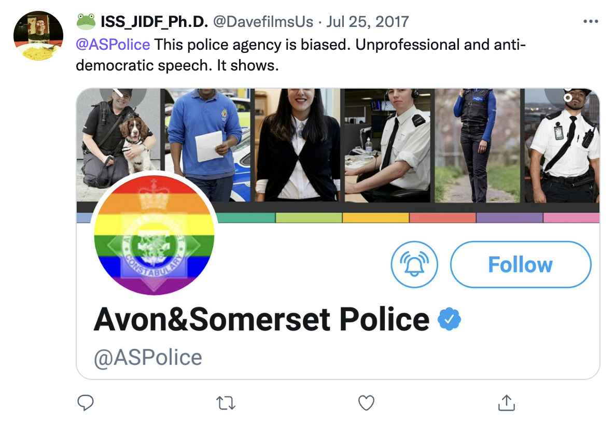615x423 pixels.
Task: Like the tweet with heart icon
Action: coord(366,402)
